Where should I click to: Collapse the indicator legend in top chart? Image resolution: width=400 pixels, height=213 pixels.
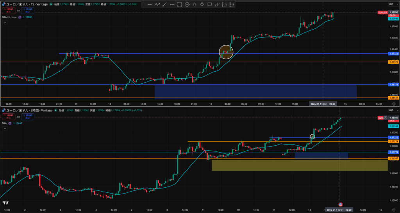pyautogui.click(x=5, y=23)
